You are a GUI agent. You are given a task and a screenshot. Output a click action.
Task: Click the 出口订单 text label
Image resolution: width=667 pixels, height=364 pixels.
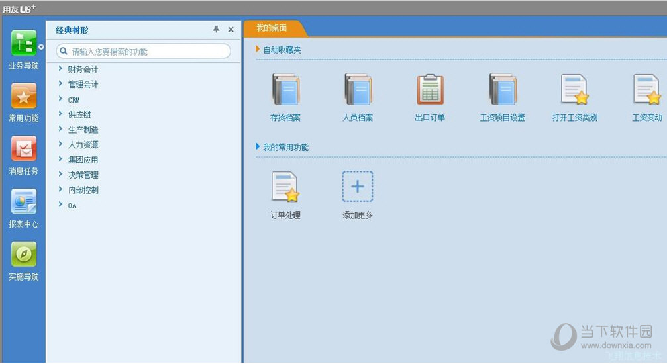[x=430, y=118]
